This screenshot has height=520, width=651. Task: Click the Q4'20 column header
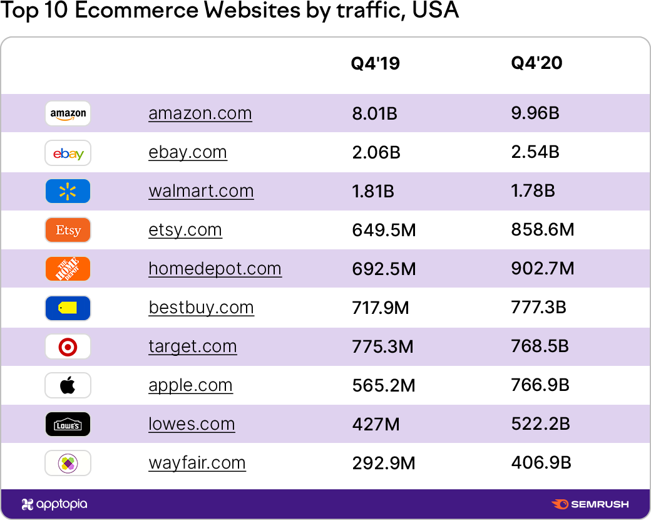coord(536,63)
